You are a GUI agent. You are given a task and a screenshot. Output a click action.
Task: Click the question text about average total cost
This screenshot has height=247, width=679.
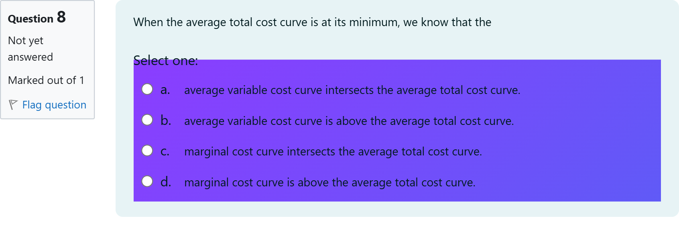tap(312, 22)
